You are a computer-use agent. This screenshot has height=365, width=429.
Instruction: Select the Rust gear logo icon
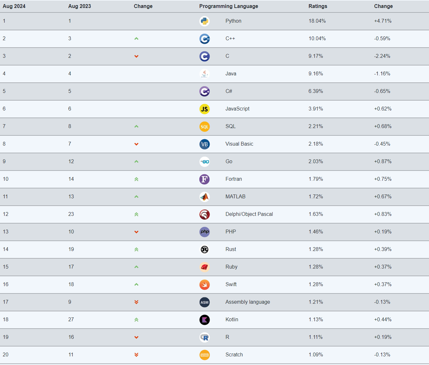204,249
